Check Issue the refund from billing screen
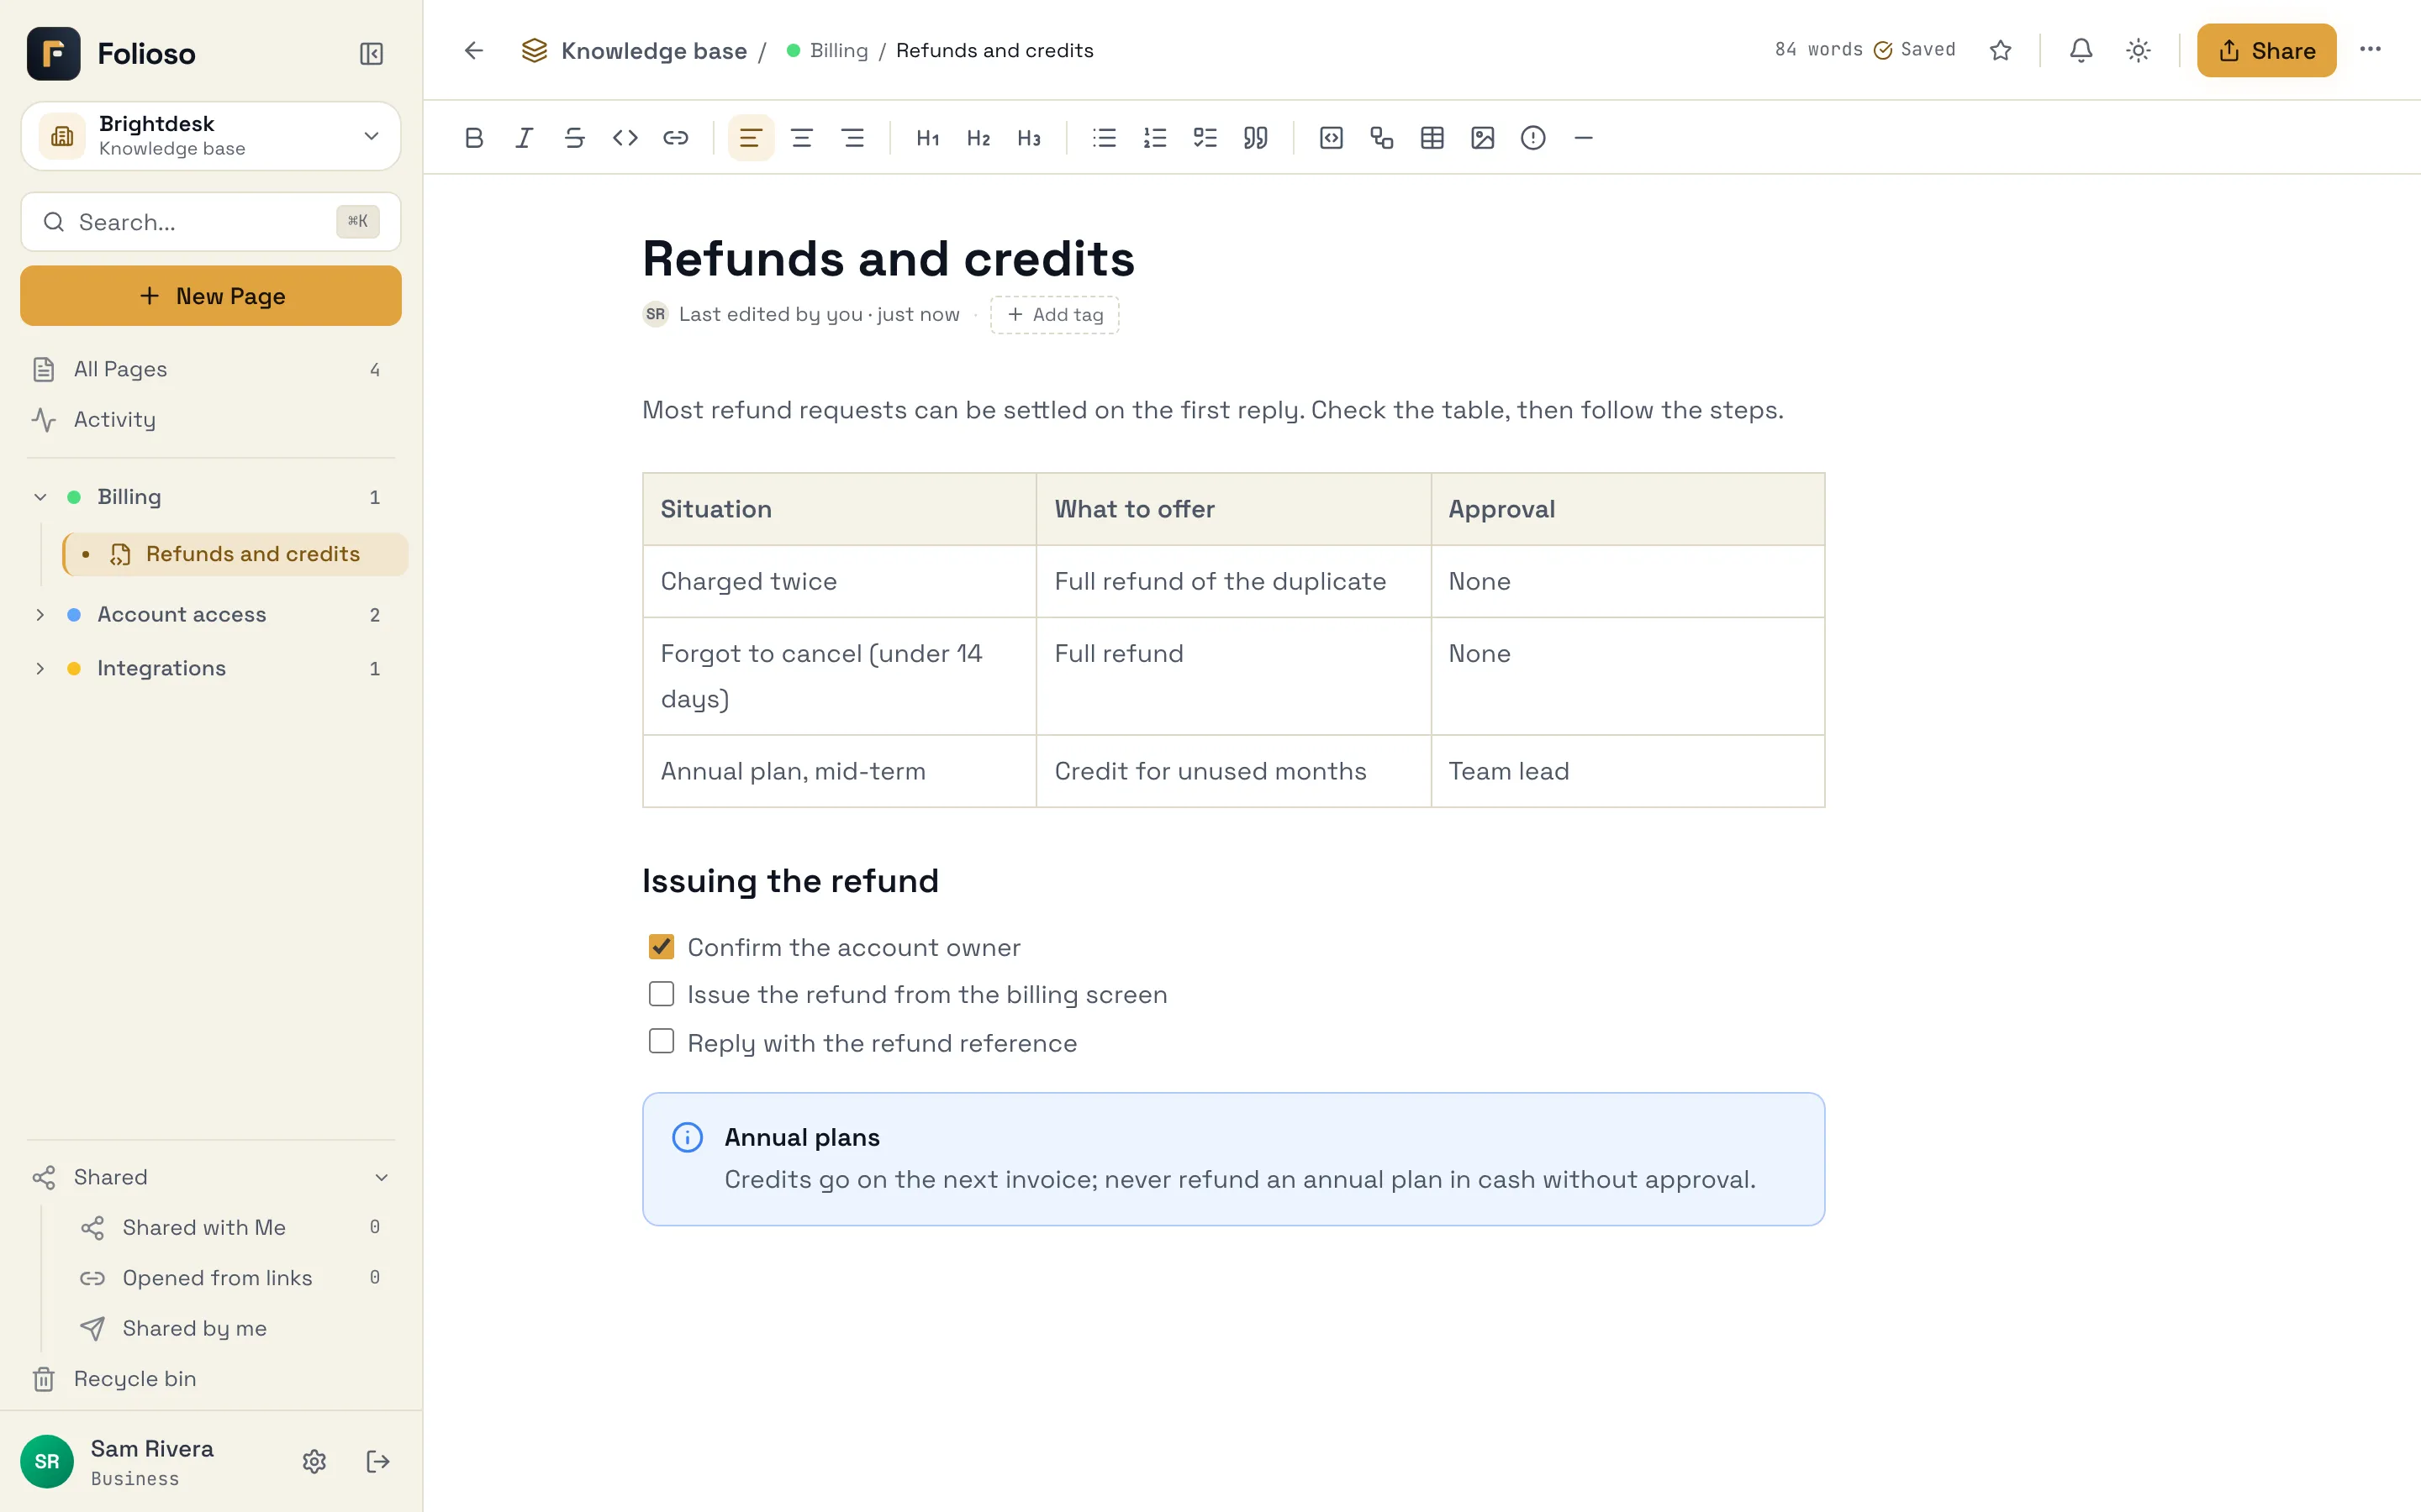This screenshot has width=2421, height=1512. [x=662, y=993]
